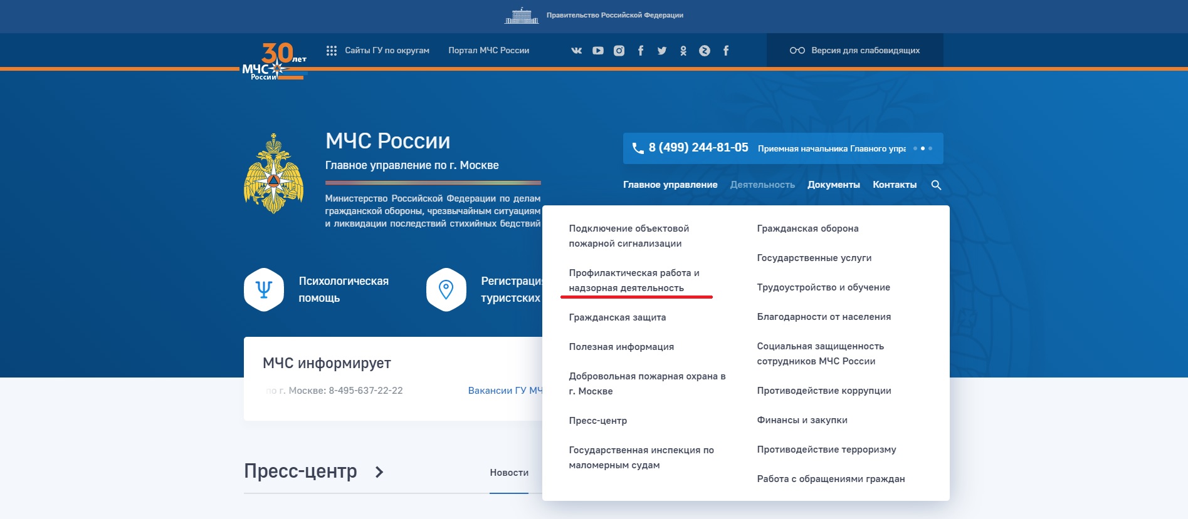Select Гражданская оборона menu entry

coord(807,229)
